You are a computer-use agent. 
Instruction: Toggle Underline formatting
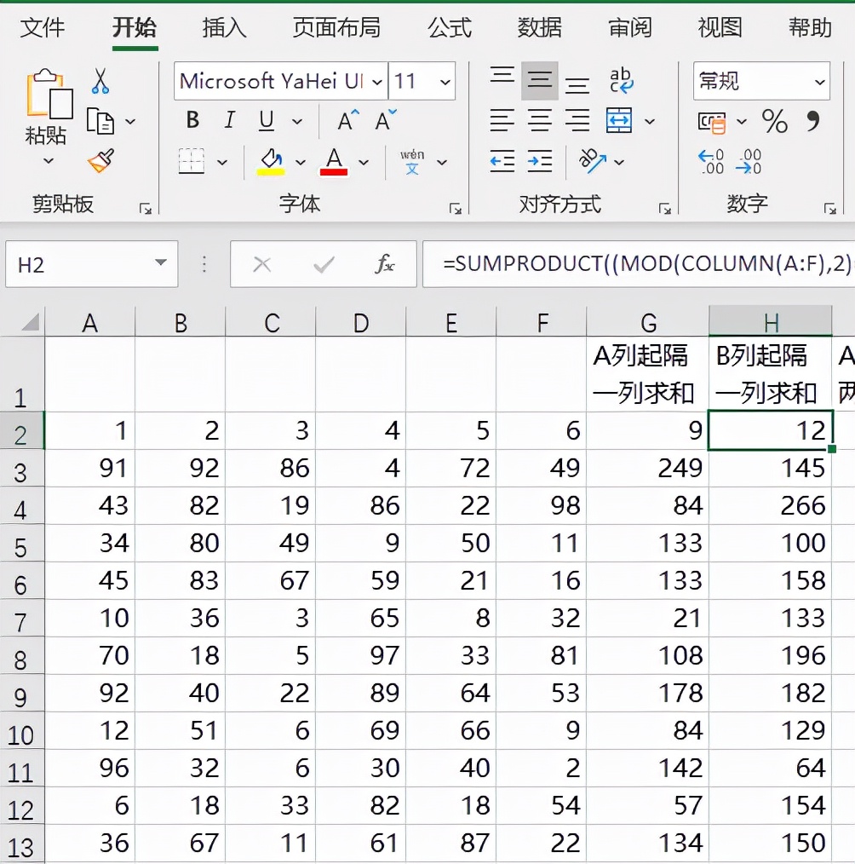[267, 120]
